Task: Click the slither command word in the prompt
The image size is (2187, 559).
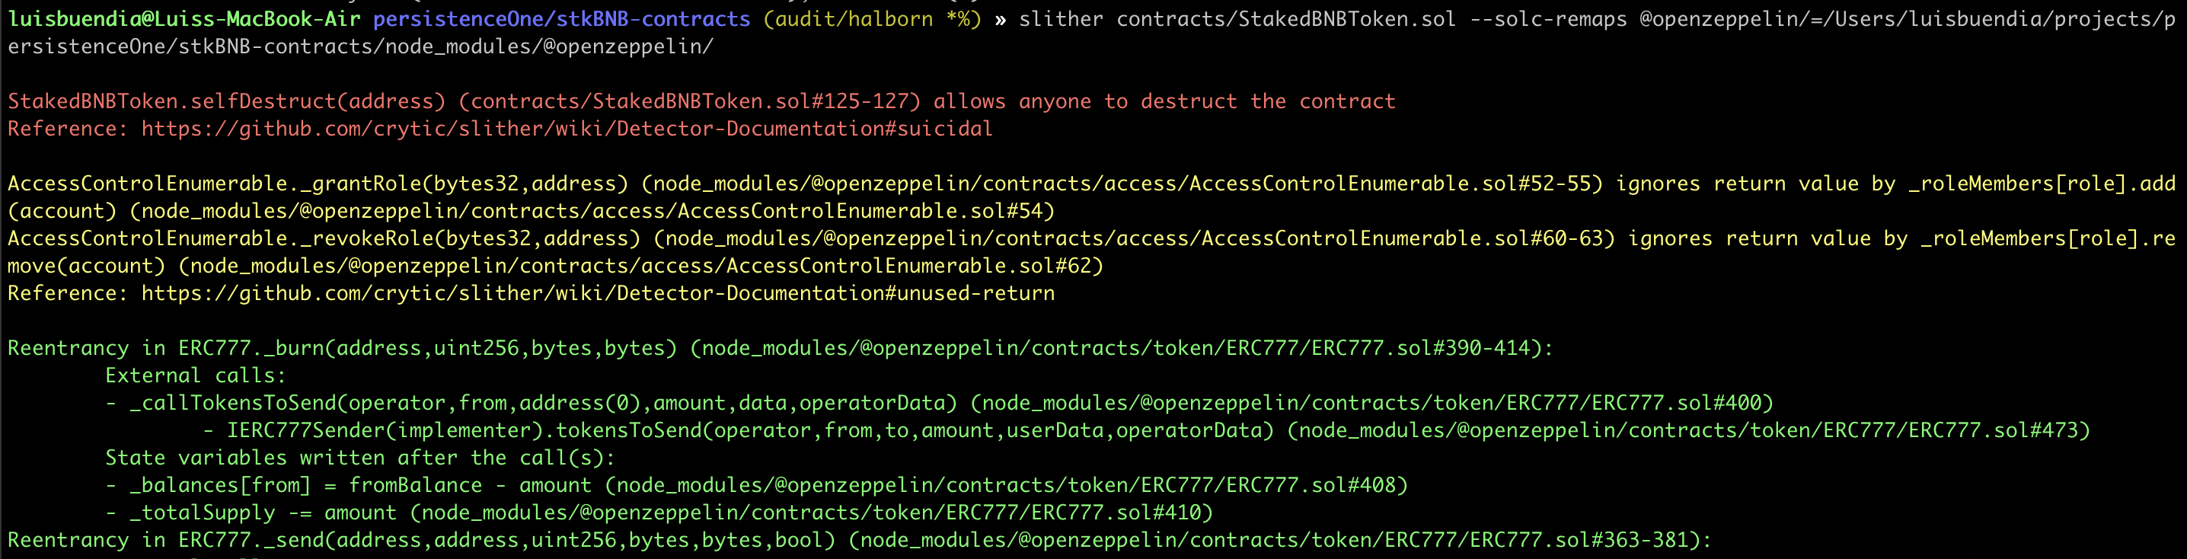Action: 1062,19
